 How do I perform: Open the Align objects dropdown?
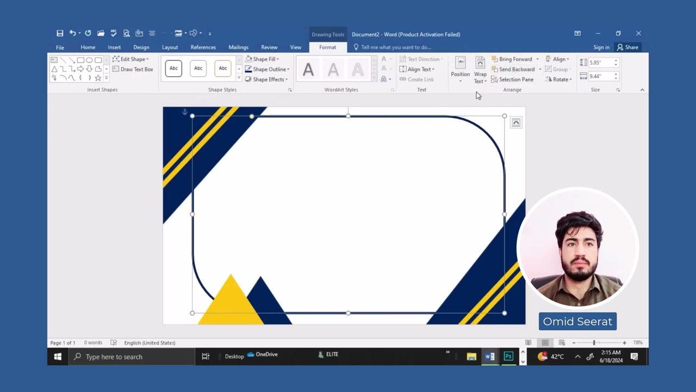(x=557, y=59)
